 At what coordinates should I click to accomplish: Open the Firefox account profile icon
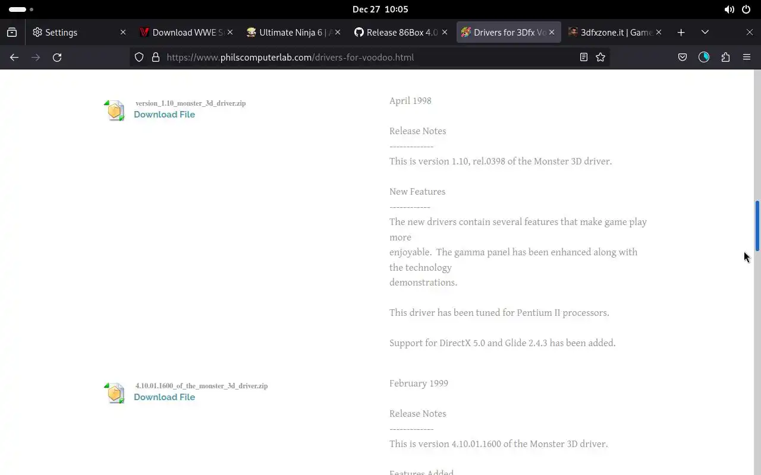(x=704, y=57)
